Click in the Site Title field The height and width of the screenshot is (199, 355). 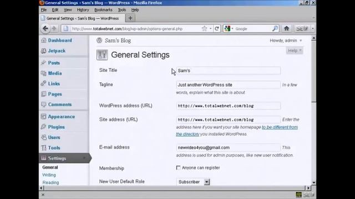pos(228,71)
